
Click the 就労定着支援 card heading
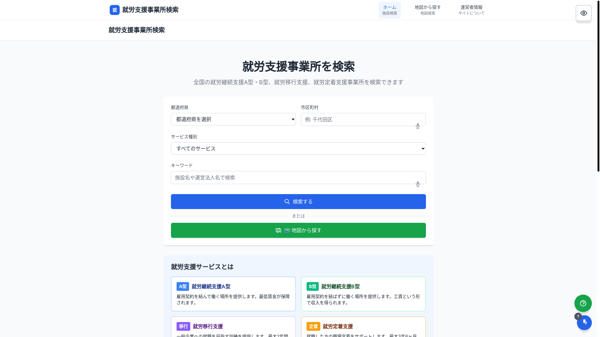coord(338,326)
